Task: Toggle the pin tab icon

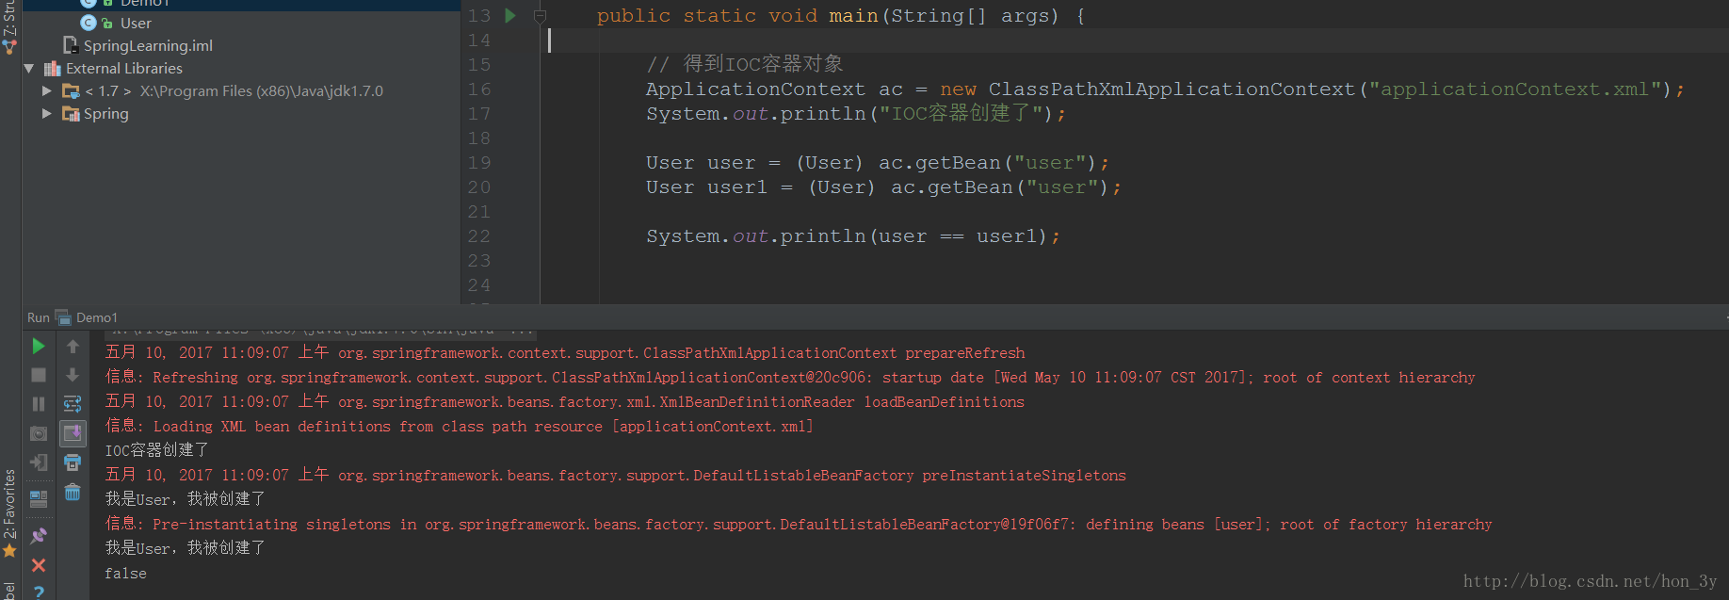Action: click(39, 536)
